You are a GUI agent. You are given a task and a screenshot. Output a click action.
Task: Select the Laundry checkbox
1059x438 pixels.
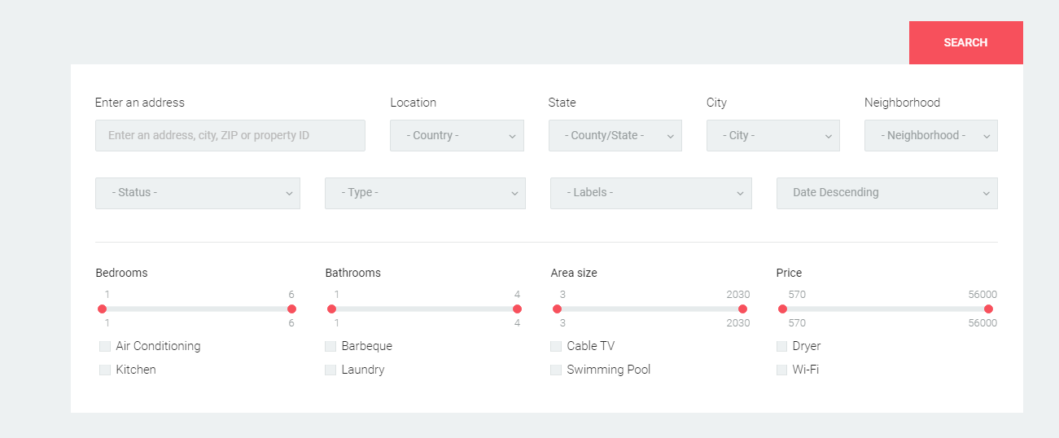(330, 370)
